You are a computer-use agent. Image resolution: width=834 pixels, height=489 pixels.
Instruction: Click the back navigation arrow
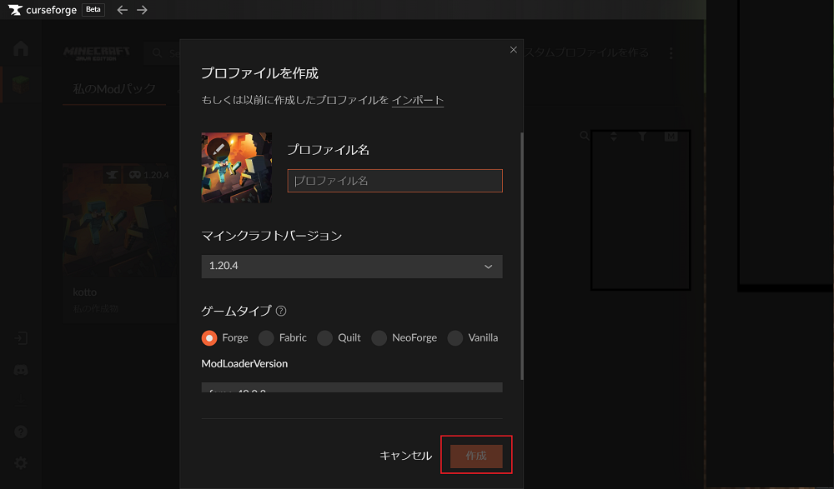point(123,10)
